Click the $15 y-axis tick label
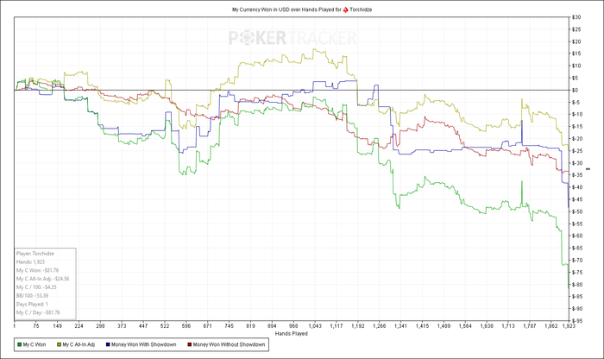Screen dimensions: 604x359 point(576,54)
